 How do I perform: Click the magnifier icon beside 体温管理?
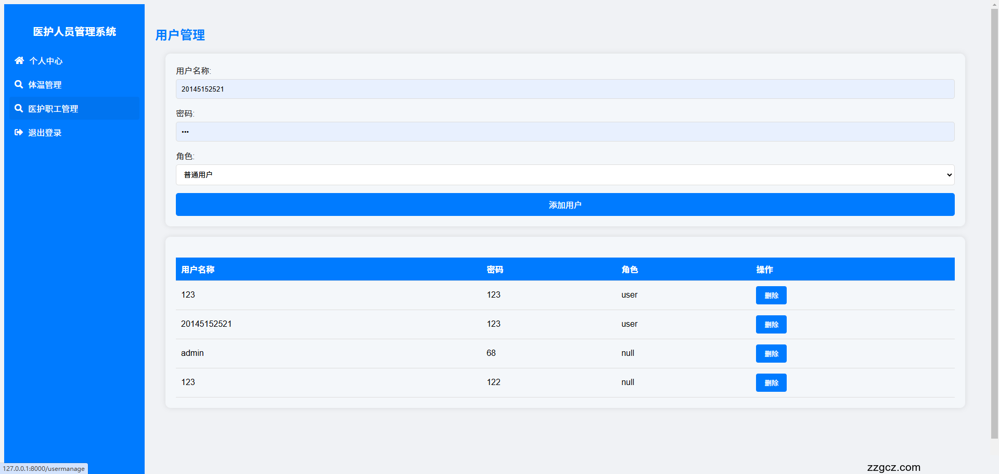(19, 84)
